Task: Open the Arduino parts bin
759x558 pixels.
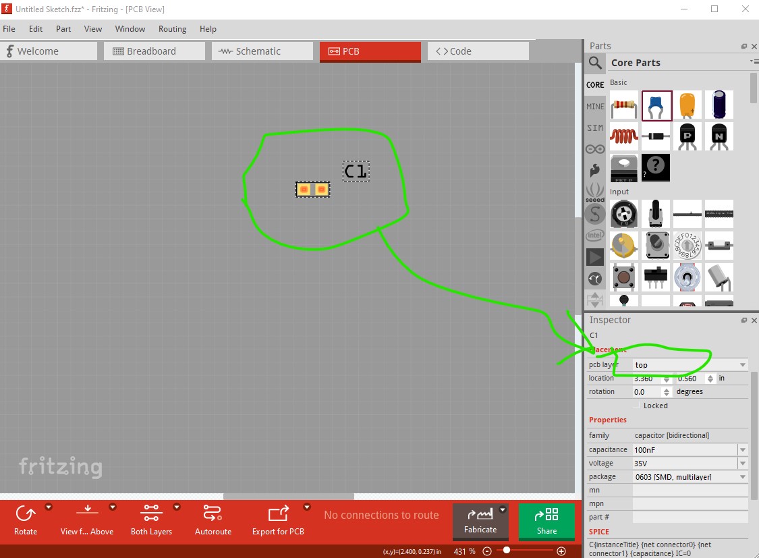Action: [595, 149]
